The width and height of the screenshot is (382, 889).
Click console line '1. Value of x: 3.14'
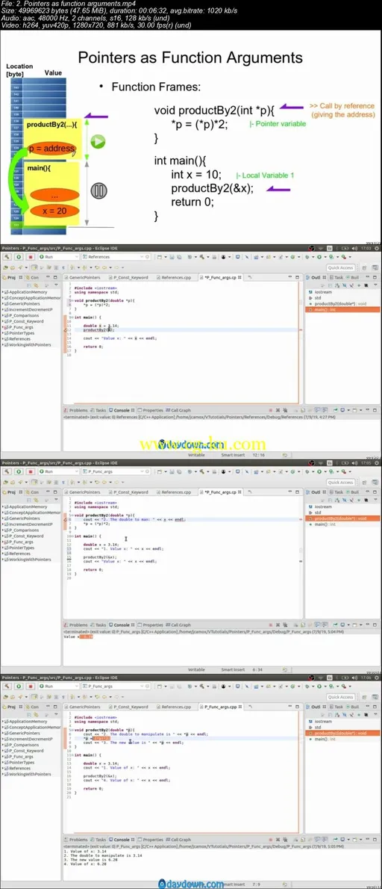pyautogui.click(x=84, y=852)
